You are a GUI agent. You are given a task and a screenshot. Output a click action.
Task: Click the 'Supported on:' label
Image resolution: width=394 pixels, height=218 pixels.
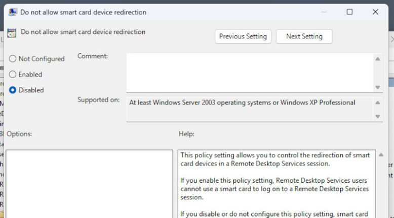click(x=98, y=99)
